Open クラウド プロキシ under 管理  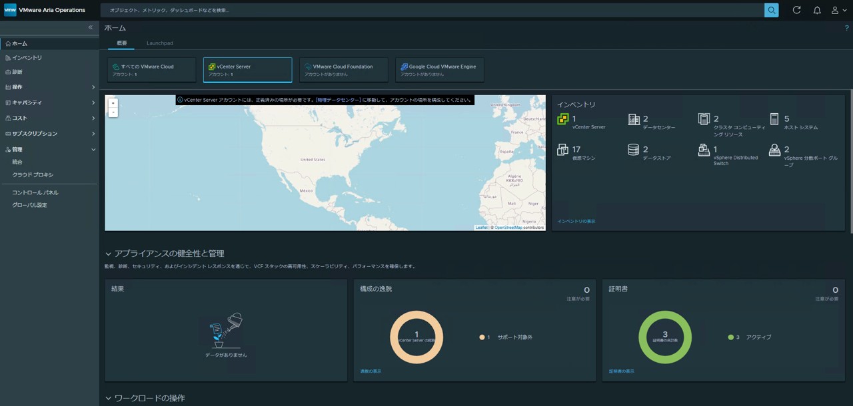click(33, 174)
